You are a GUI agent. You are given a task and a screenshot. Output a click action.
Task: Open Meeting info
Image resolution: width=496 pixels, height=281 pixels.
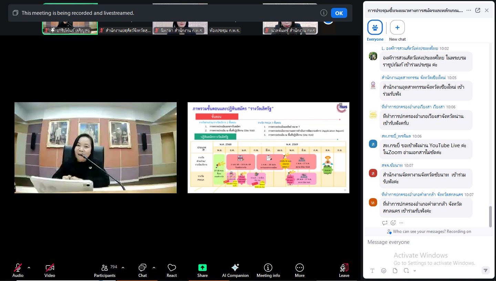(x=268, y=270)
